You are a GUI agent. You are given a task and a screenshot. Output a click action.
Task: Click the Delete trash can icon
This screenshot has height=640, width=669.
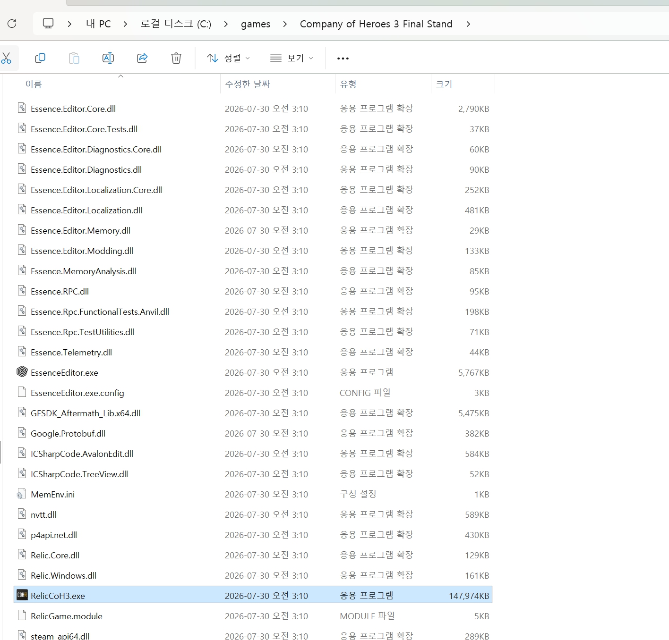click(176, 58)
